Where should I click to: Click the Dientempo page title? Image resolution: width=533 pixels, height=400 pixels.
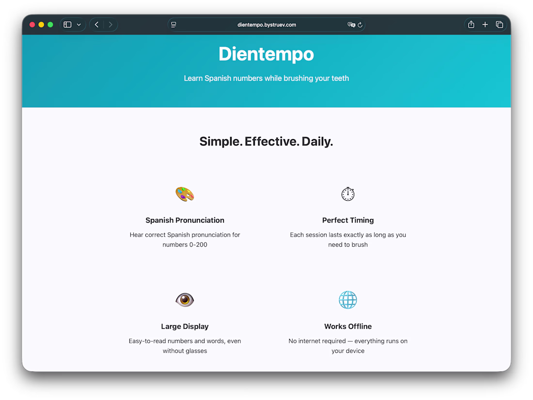pos(266,54)
